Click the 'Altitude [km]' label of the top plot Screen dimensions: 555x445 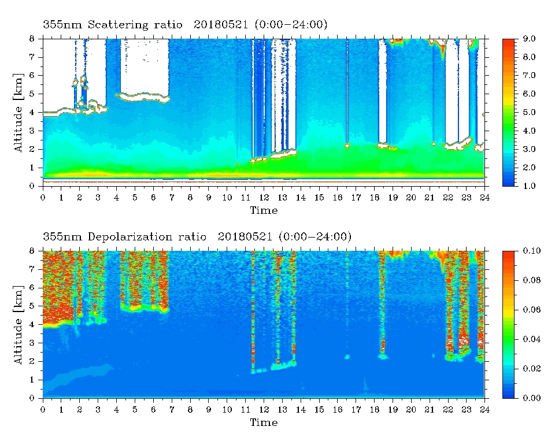coord(18,113)
